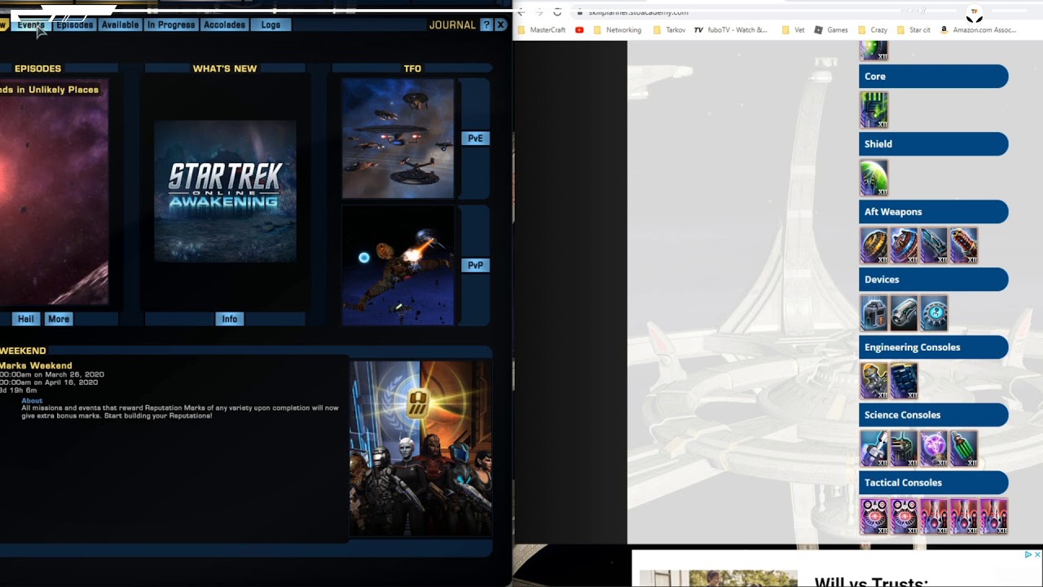Click the Info button under What's New
1043x587 pixels.
pos(230,319)
